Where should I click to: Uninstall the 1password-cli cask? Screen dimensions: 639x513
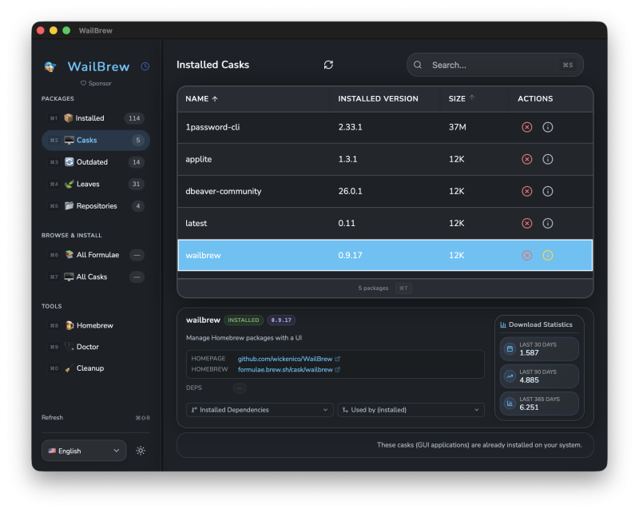527,127
